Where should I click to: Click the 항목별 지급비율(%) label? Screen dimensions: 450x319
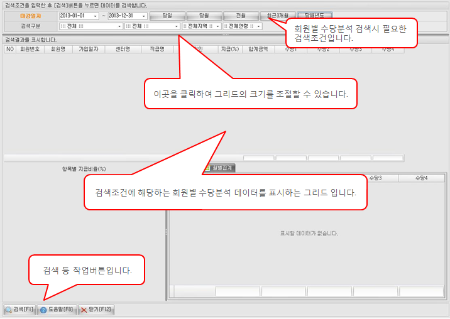(84, 170)
